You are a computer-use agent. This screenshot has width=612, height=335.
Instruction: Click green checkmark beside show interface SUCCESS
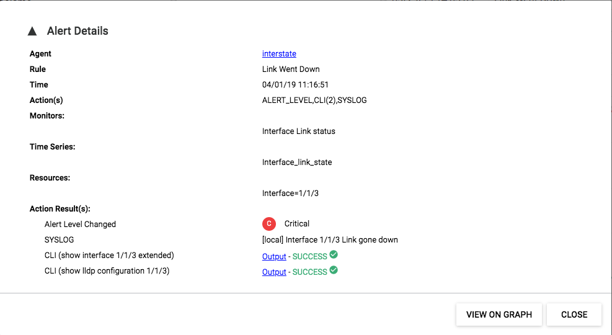coord(334,254)
